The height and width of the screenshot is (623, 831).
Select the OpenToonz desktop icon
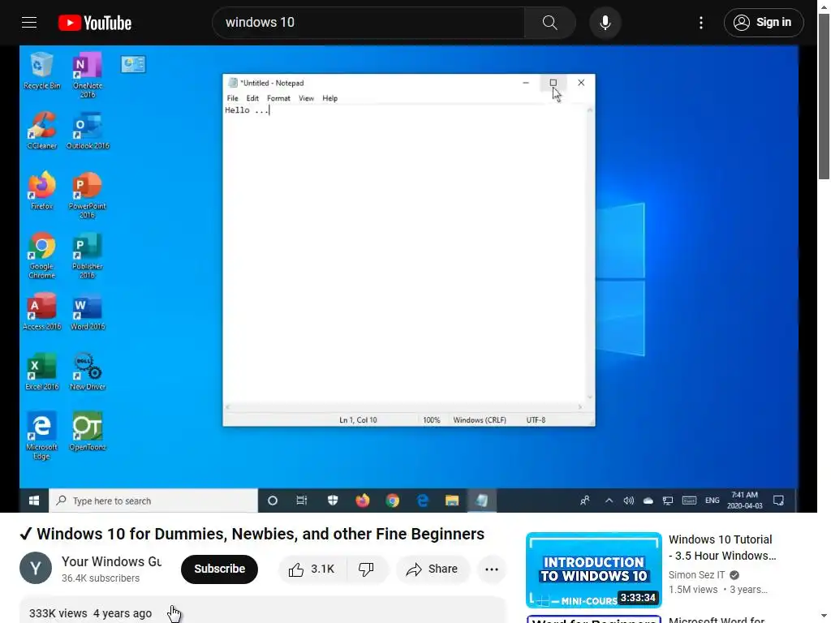(x=88, y=432)
